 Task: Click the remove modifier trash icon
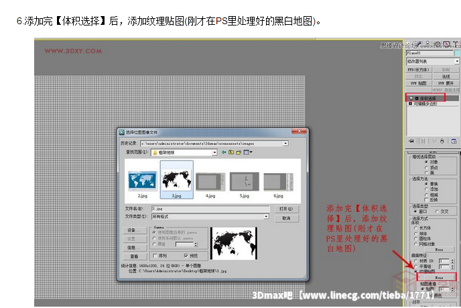[442, 142]
